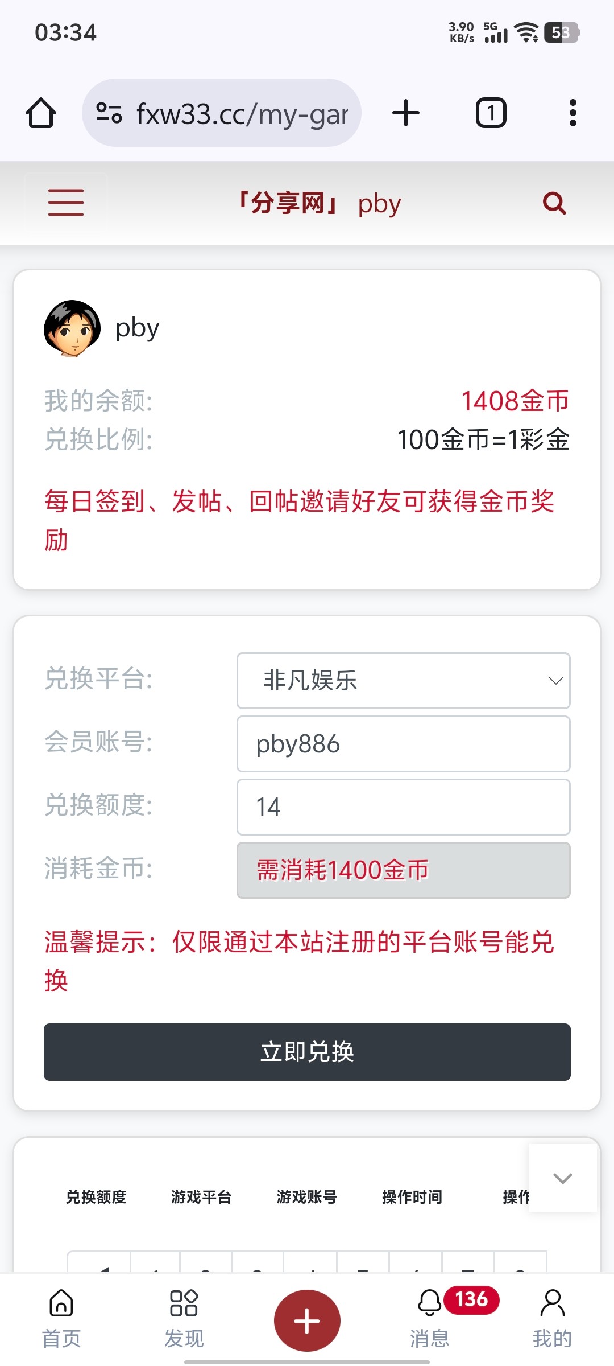Focus the 兑换额度 input field
614x1366 pixels.
pyautogui.click(x=403, y=807)
